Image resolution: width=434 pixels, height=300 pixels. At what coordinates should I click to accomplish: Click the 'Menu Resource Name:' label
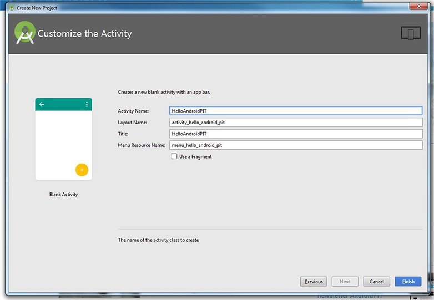click(142, 145)
